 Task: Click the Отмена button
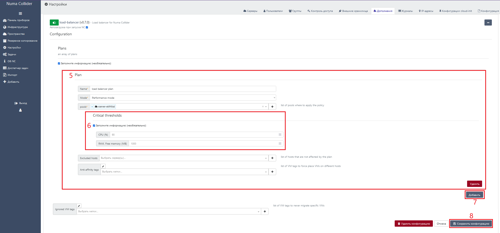pyautogui.click(x=441, y=224)
